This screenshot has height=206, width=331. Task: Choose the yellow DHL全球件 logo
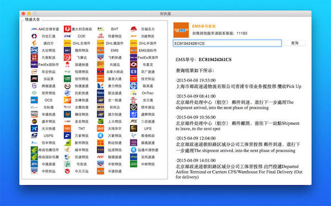point(67,43)
